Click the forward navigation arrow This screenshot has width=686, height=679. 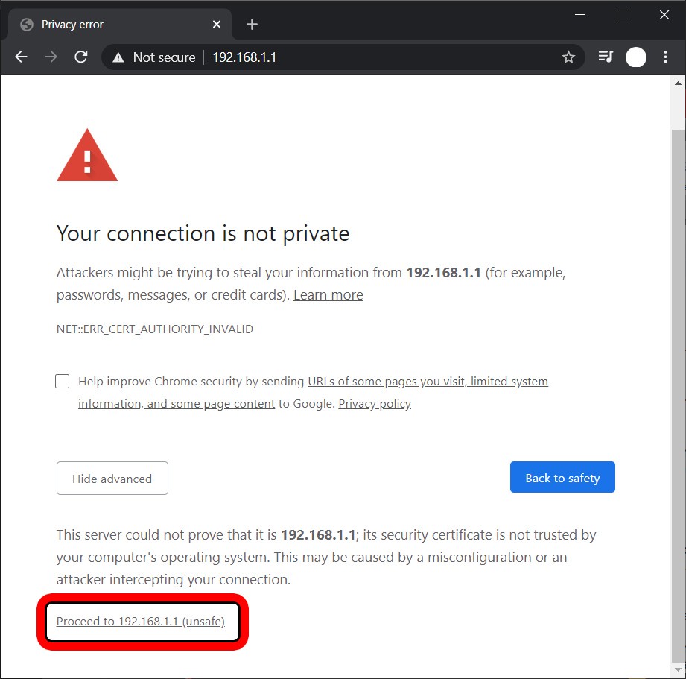pyautogui.click(x=51, y=57)
